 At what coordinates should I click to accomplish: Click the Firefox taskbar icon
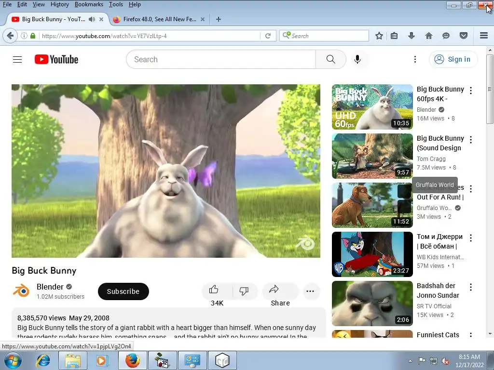(133, 361)
